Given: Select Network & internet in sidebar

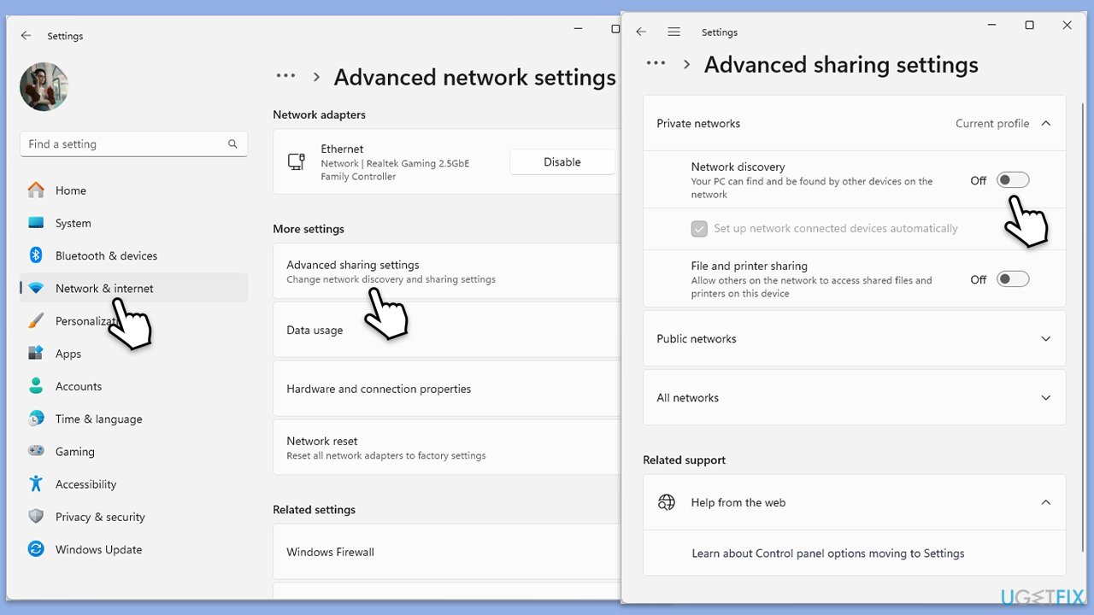Looking at the screenshot, I should [133, 288].
